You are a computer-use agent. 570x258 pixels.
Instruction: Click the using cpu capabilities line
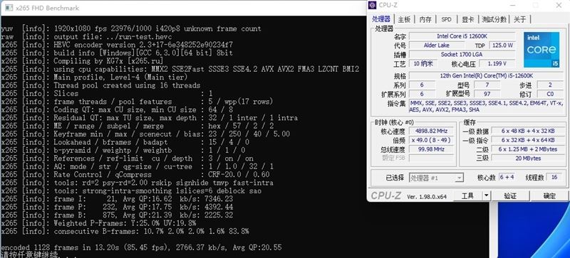(x=180, y=69)
